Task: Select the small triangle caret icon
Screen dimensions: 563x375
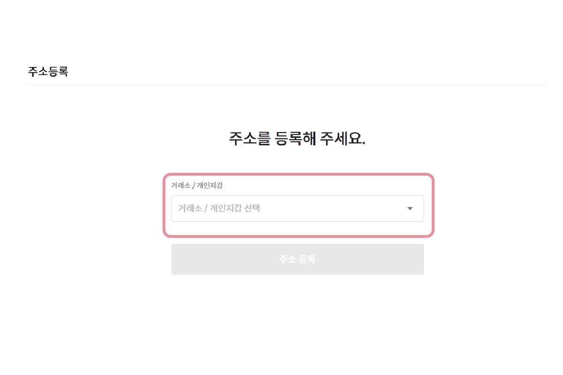Action: pos(410,209)
